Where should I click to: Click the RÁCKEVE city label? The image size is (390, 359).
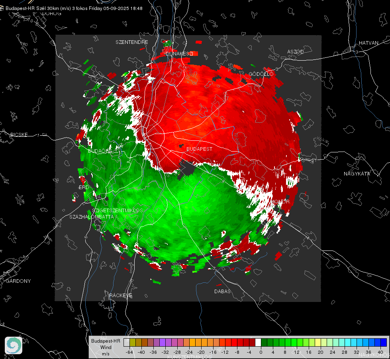pyautogui.click(x=121, y=296)
